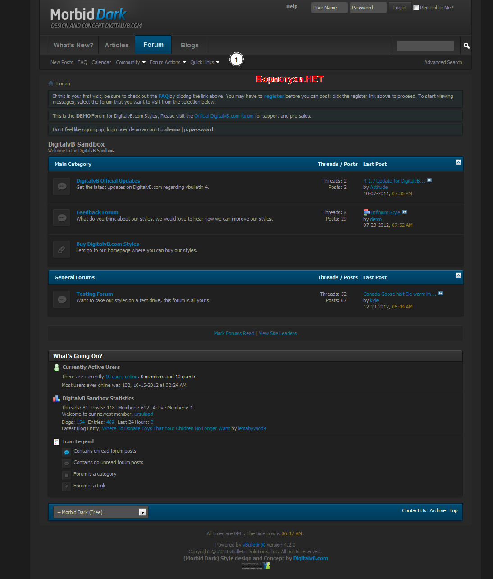
Task: Focus the Password field
Action: [368, 8]
